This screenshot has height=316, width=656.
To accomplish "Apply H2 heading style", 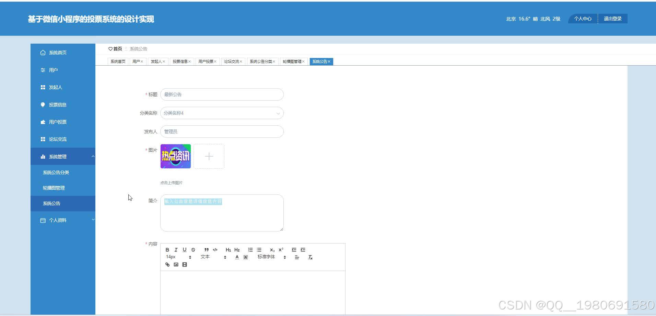I will point(237,250).
